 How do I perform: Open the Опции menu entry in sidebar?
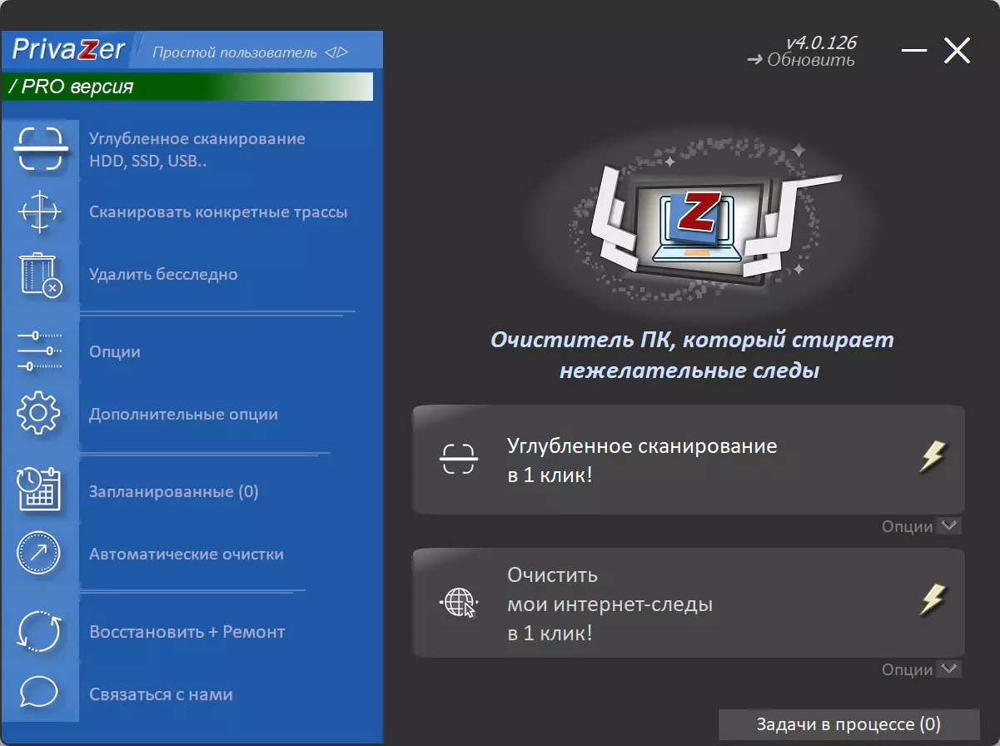115,351
